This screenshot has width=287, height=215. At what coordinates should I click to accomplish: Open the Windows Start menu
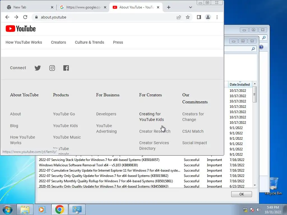click(x=8, y=209)
